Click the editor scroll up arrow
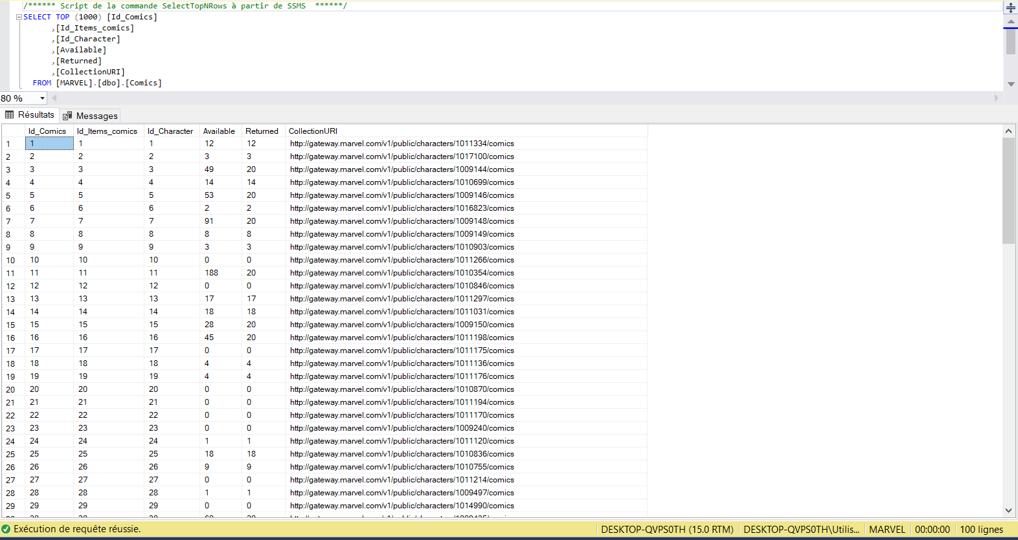The image size is (1018, 540). (x=1011, y=22)
